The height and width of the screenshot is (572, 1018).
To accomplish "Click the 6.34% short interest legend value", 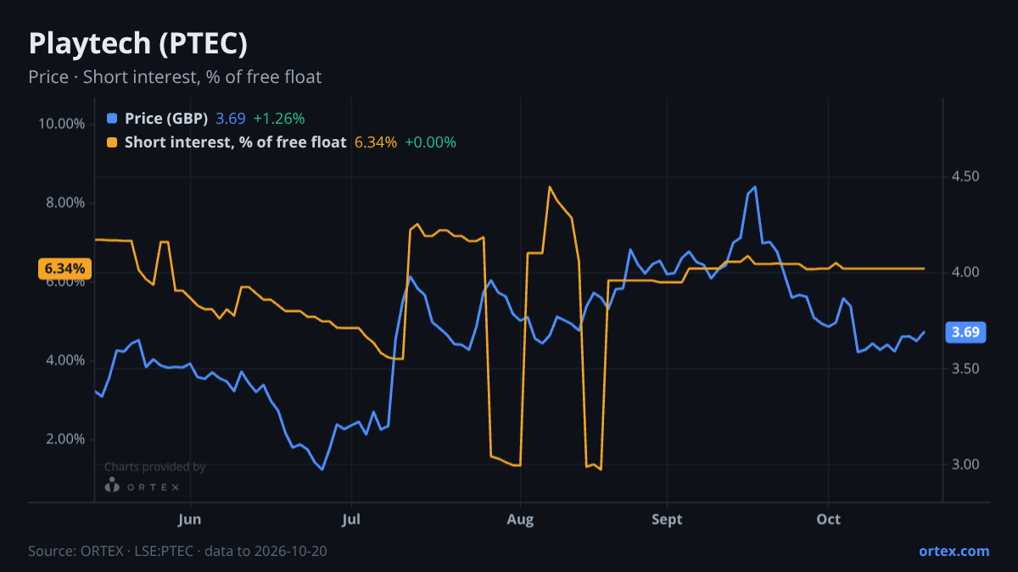I will (x=376, y=142).
